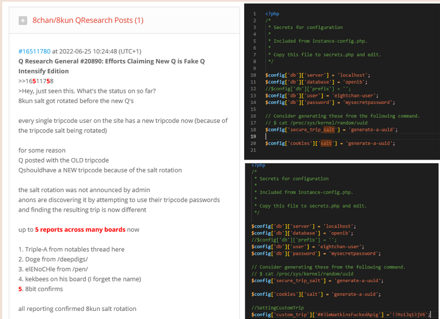
Task: Click the line 'Q posted with the OLD tripcode'
Action: [x=63, y=160]
